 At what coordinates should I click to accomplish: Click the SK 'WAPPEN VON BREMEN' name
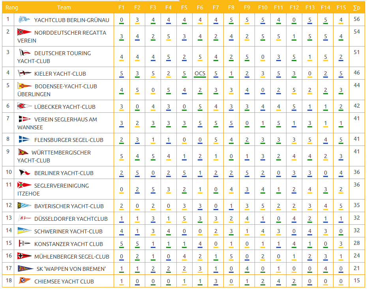click(x=71, y=269)
